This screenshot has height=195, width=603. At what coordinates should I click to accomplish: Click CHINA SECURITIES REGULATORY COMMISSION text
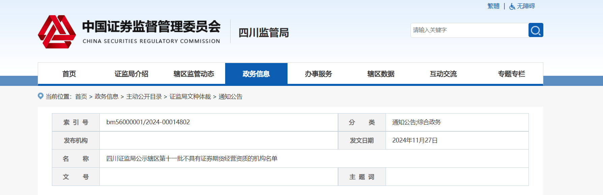tap(151, 41)
